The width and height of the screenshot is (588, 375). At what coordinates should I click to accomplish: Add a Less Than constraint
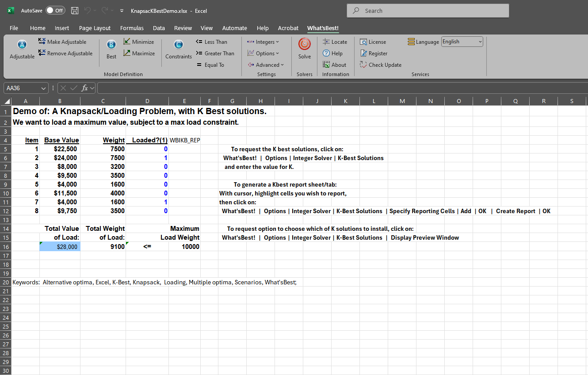211,42
